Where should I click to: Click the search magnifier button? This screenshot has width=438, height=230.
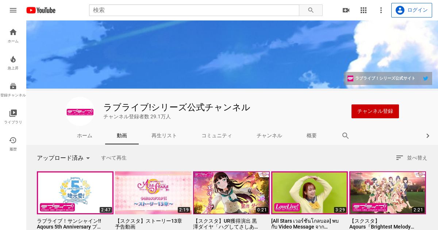311,10
